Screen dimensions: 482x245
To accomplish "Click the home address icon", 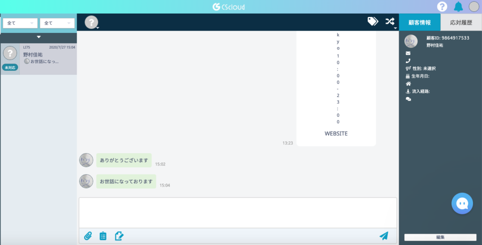I will [x=408, y=84].
